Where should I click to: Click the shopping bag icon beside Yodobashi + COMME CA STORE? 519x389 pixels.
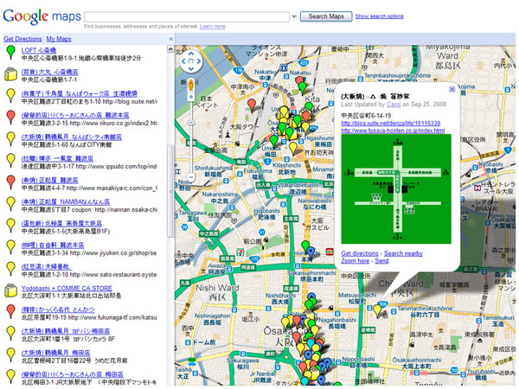pyautogui.click(x=10, y=290)
